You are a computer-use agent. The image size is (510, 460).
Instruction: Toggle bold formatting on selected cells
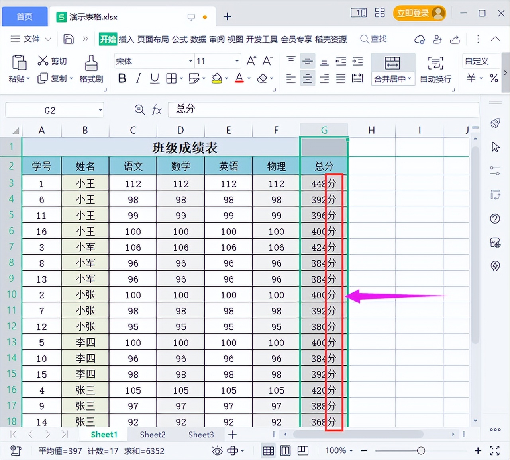(x=122, y=78)
